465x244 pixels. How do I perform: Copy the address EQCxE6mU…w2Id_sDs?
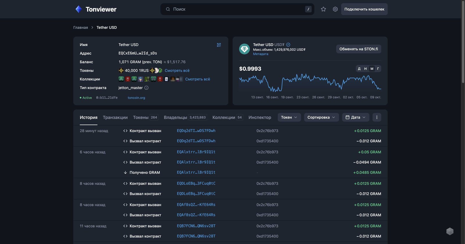click(x=138, y=53)
